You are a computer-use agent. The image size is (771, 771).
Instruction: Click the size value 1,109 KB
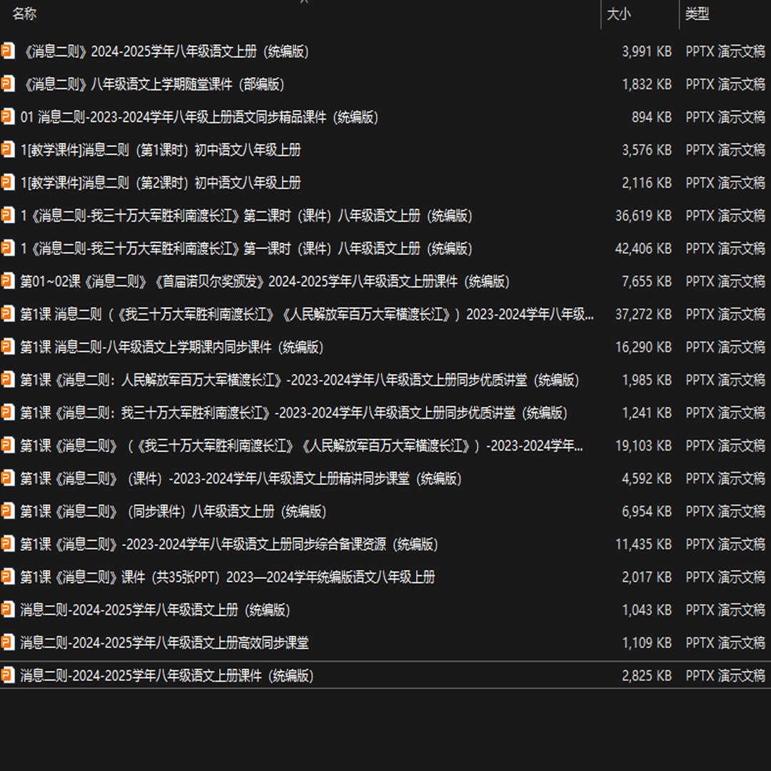click(647, 642)
